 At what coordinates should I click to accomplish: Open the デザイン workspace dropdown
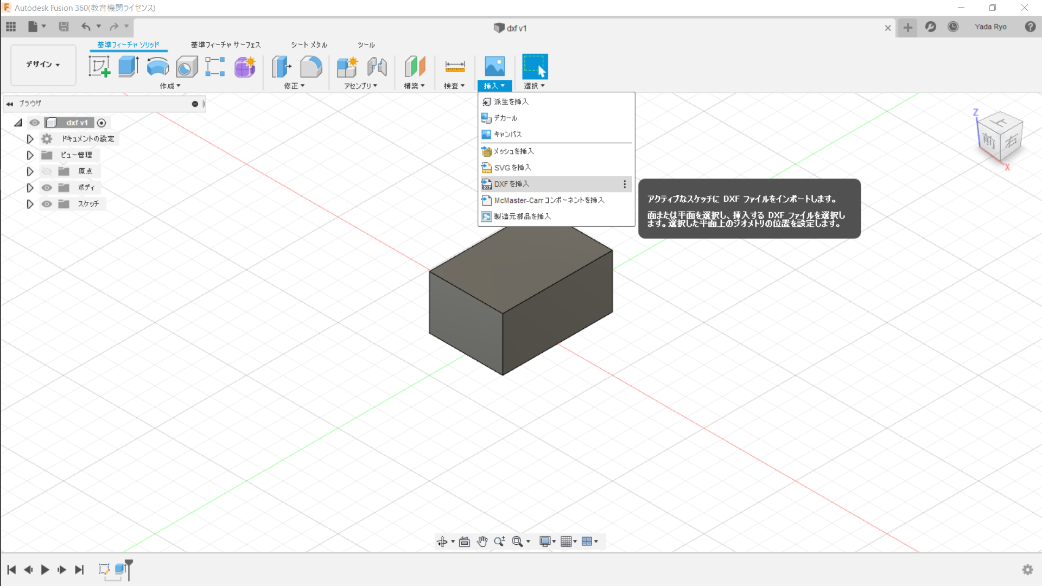pyautogui.click(x=42, y=65)
